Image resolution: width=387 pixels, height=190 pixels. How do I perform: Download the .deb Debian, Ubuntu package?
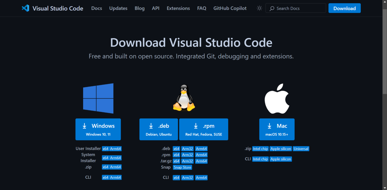tap(159, 129)
